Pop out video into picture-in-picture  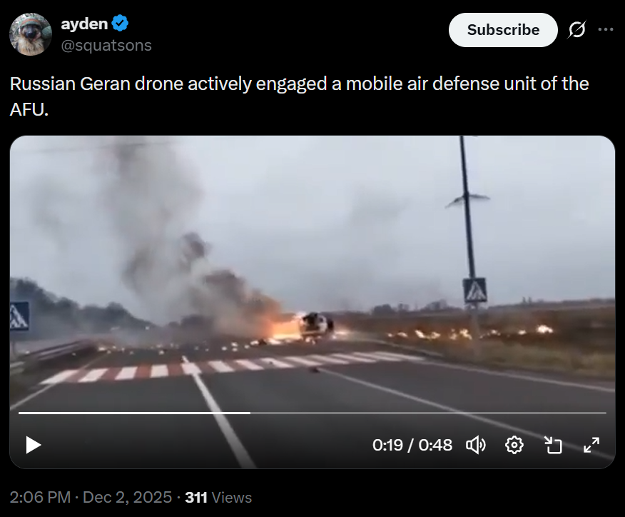pyautogui.click(x=553, y=445)
